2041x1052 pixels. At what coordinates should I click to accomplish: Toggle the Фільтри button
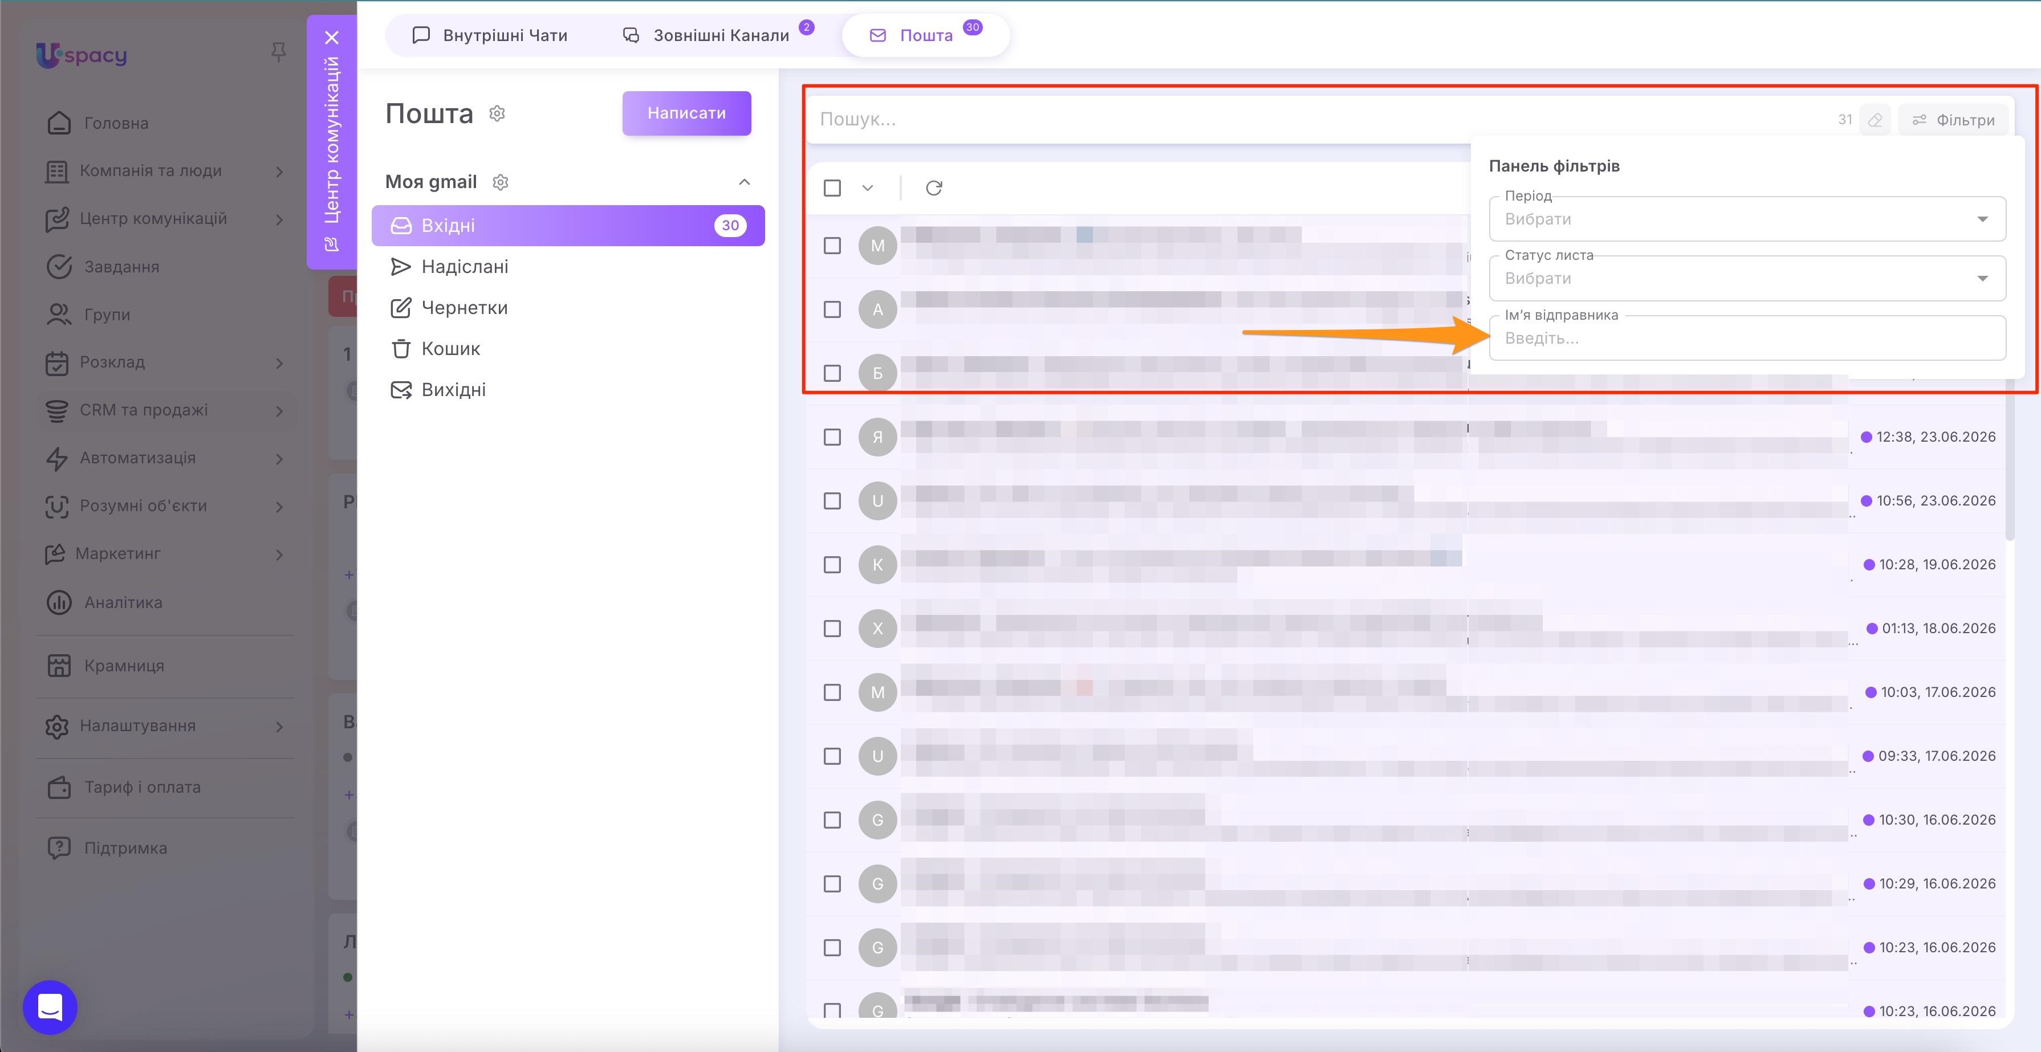click(x=1953, y=120)
